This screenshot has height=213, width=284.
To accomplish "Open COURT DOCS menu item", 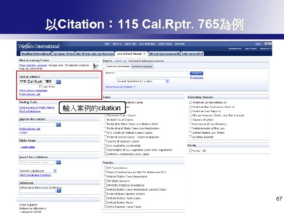I will 165,44.
